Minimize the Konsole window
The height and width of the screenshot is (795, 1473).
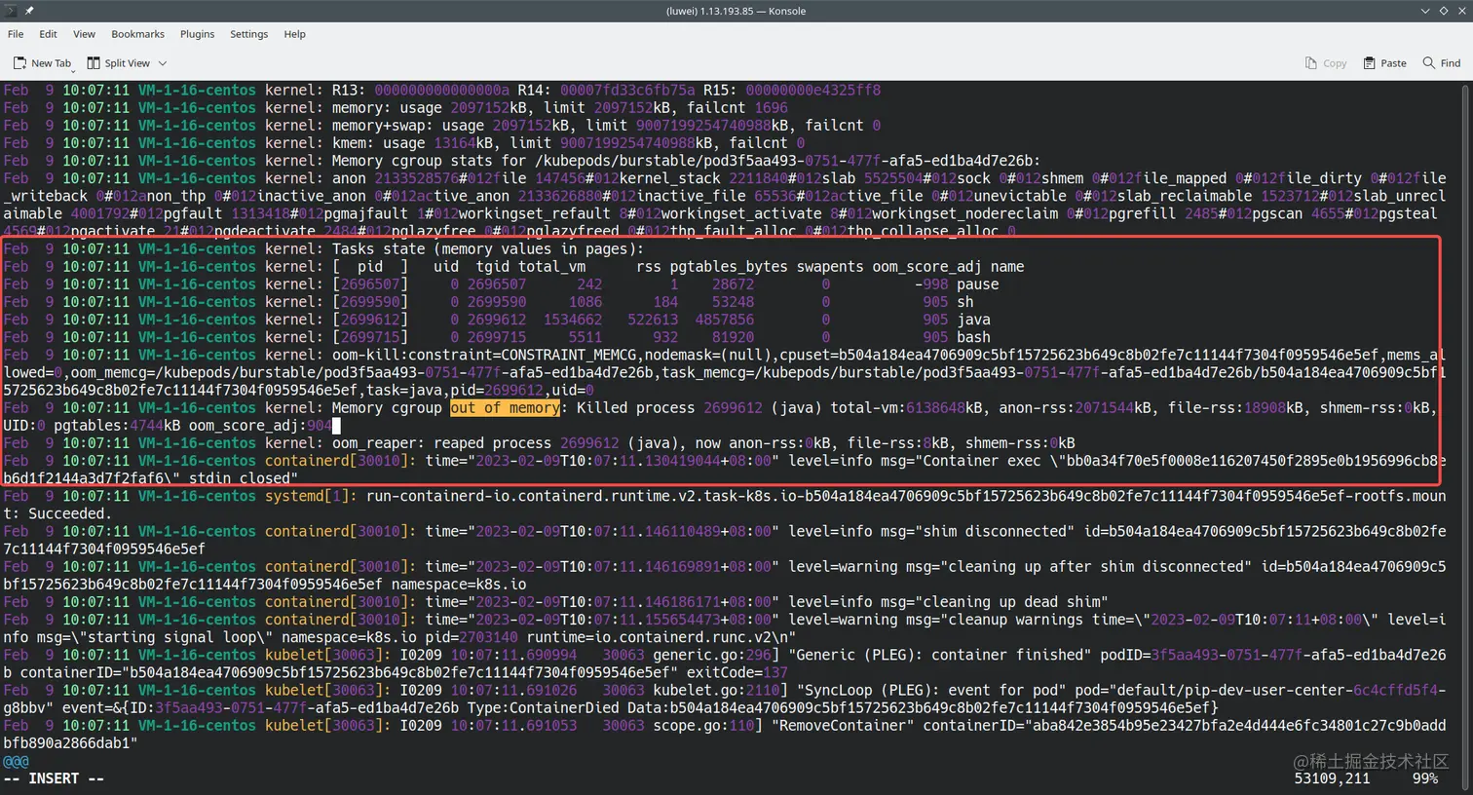point(1425,11)
